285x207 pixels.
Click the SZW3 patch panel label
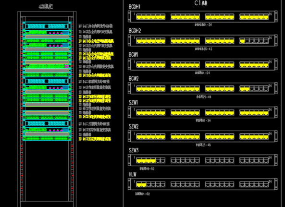tap(134, 150)
